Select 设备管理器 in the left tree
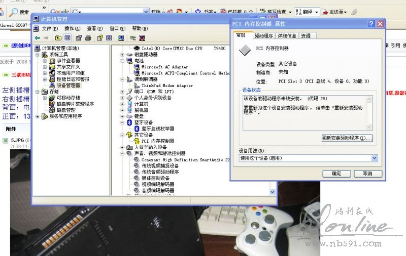The image size is (406, 256). pos(68,86)
